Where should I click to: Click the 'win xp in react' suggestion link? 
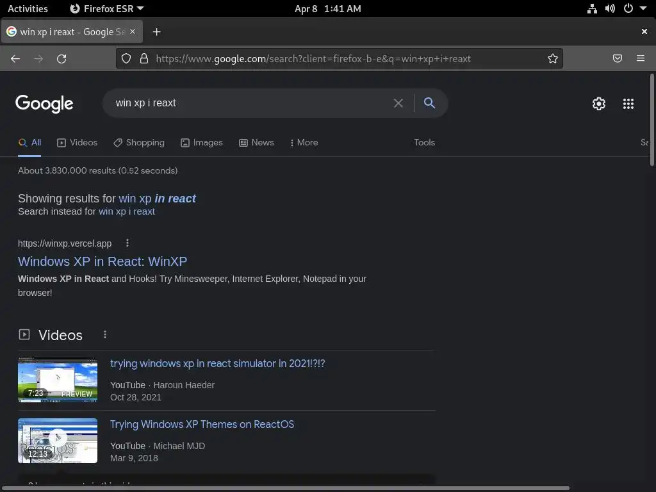pyautogui.click(x=157, y=199)
